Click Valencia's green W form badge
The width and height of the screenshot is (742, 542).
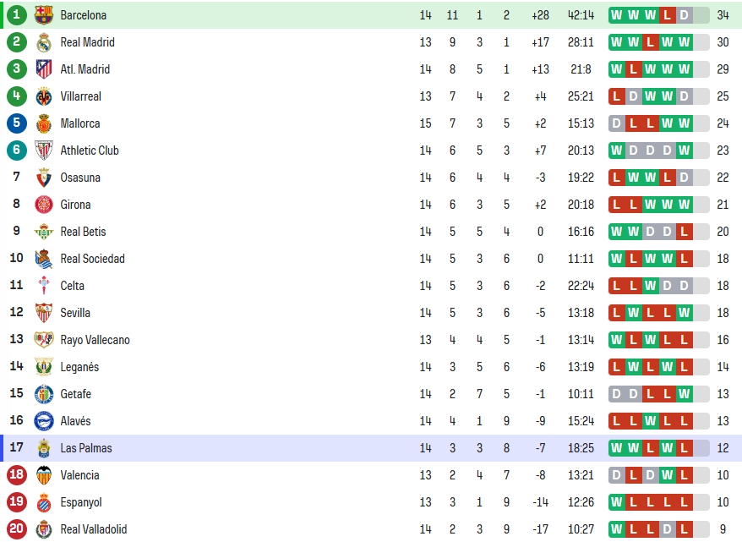(668, 475)
